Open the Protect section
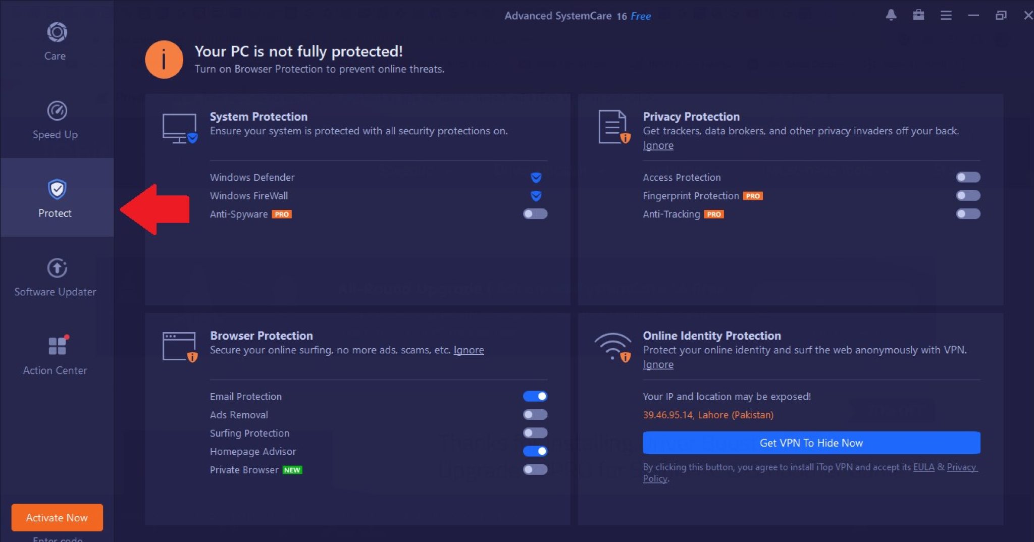 [56, 199]
